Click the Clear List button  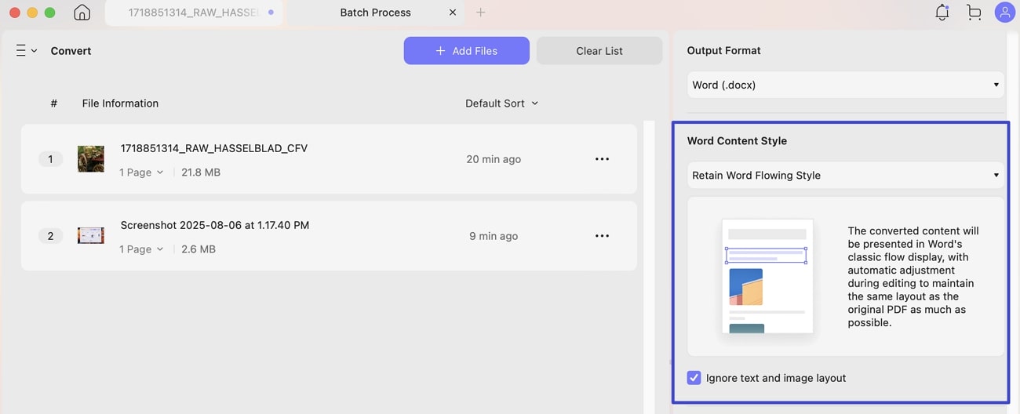[x=599, y=51]
